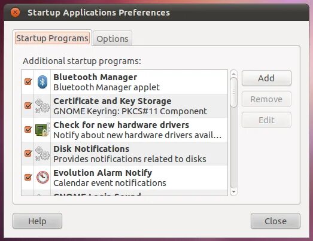This screenshot has height=241, width=313.
Task: Open the Help button
Action: point(37,221)
